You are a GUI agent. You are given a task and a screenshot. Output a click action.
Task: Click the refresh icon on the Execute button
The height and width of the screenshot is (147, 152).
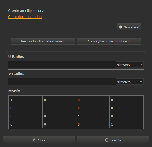tap(107, 140)
